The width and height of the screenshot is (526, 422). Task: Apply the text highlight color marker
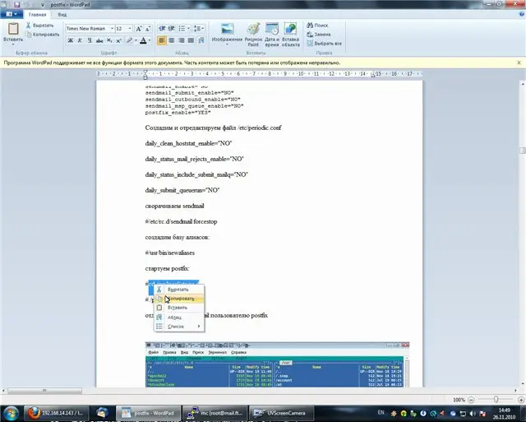click(x=129, y=40)
